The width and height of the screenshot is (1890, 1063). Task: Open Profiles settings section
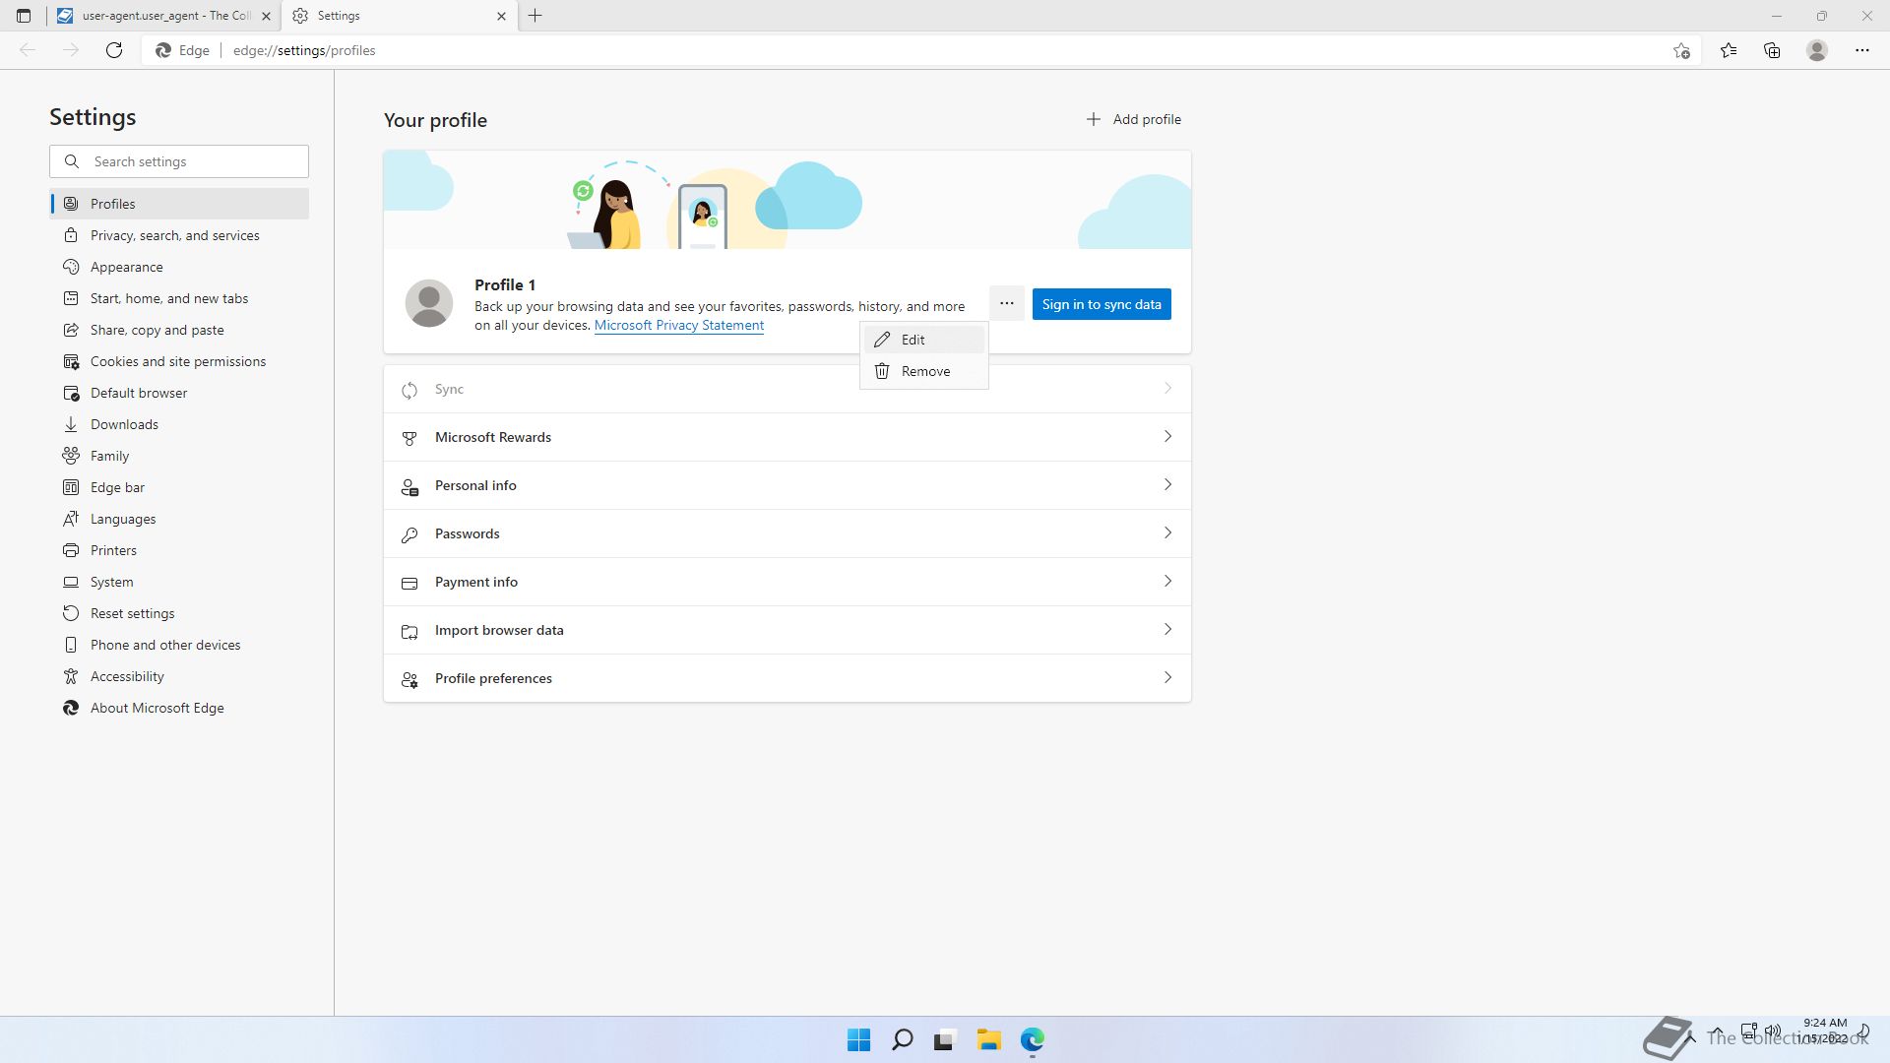pos(179,204)
